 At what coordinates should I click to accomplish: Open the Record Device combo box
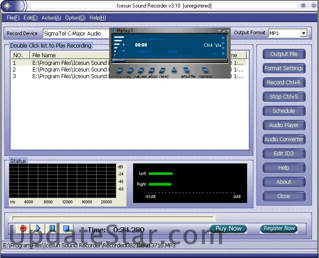[x=75, y=33]
